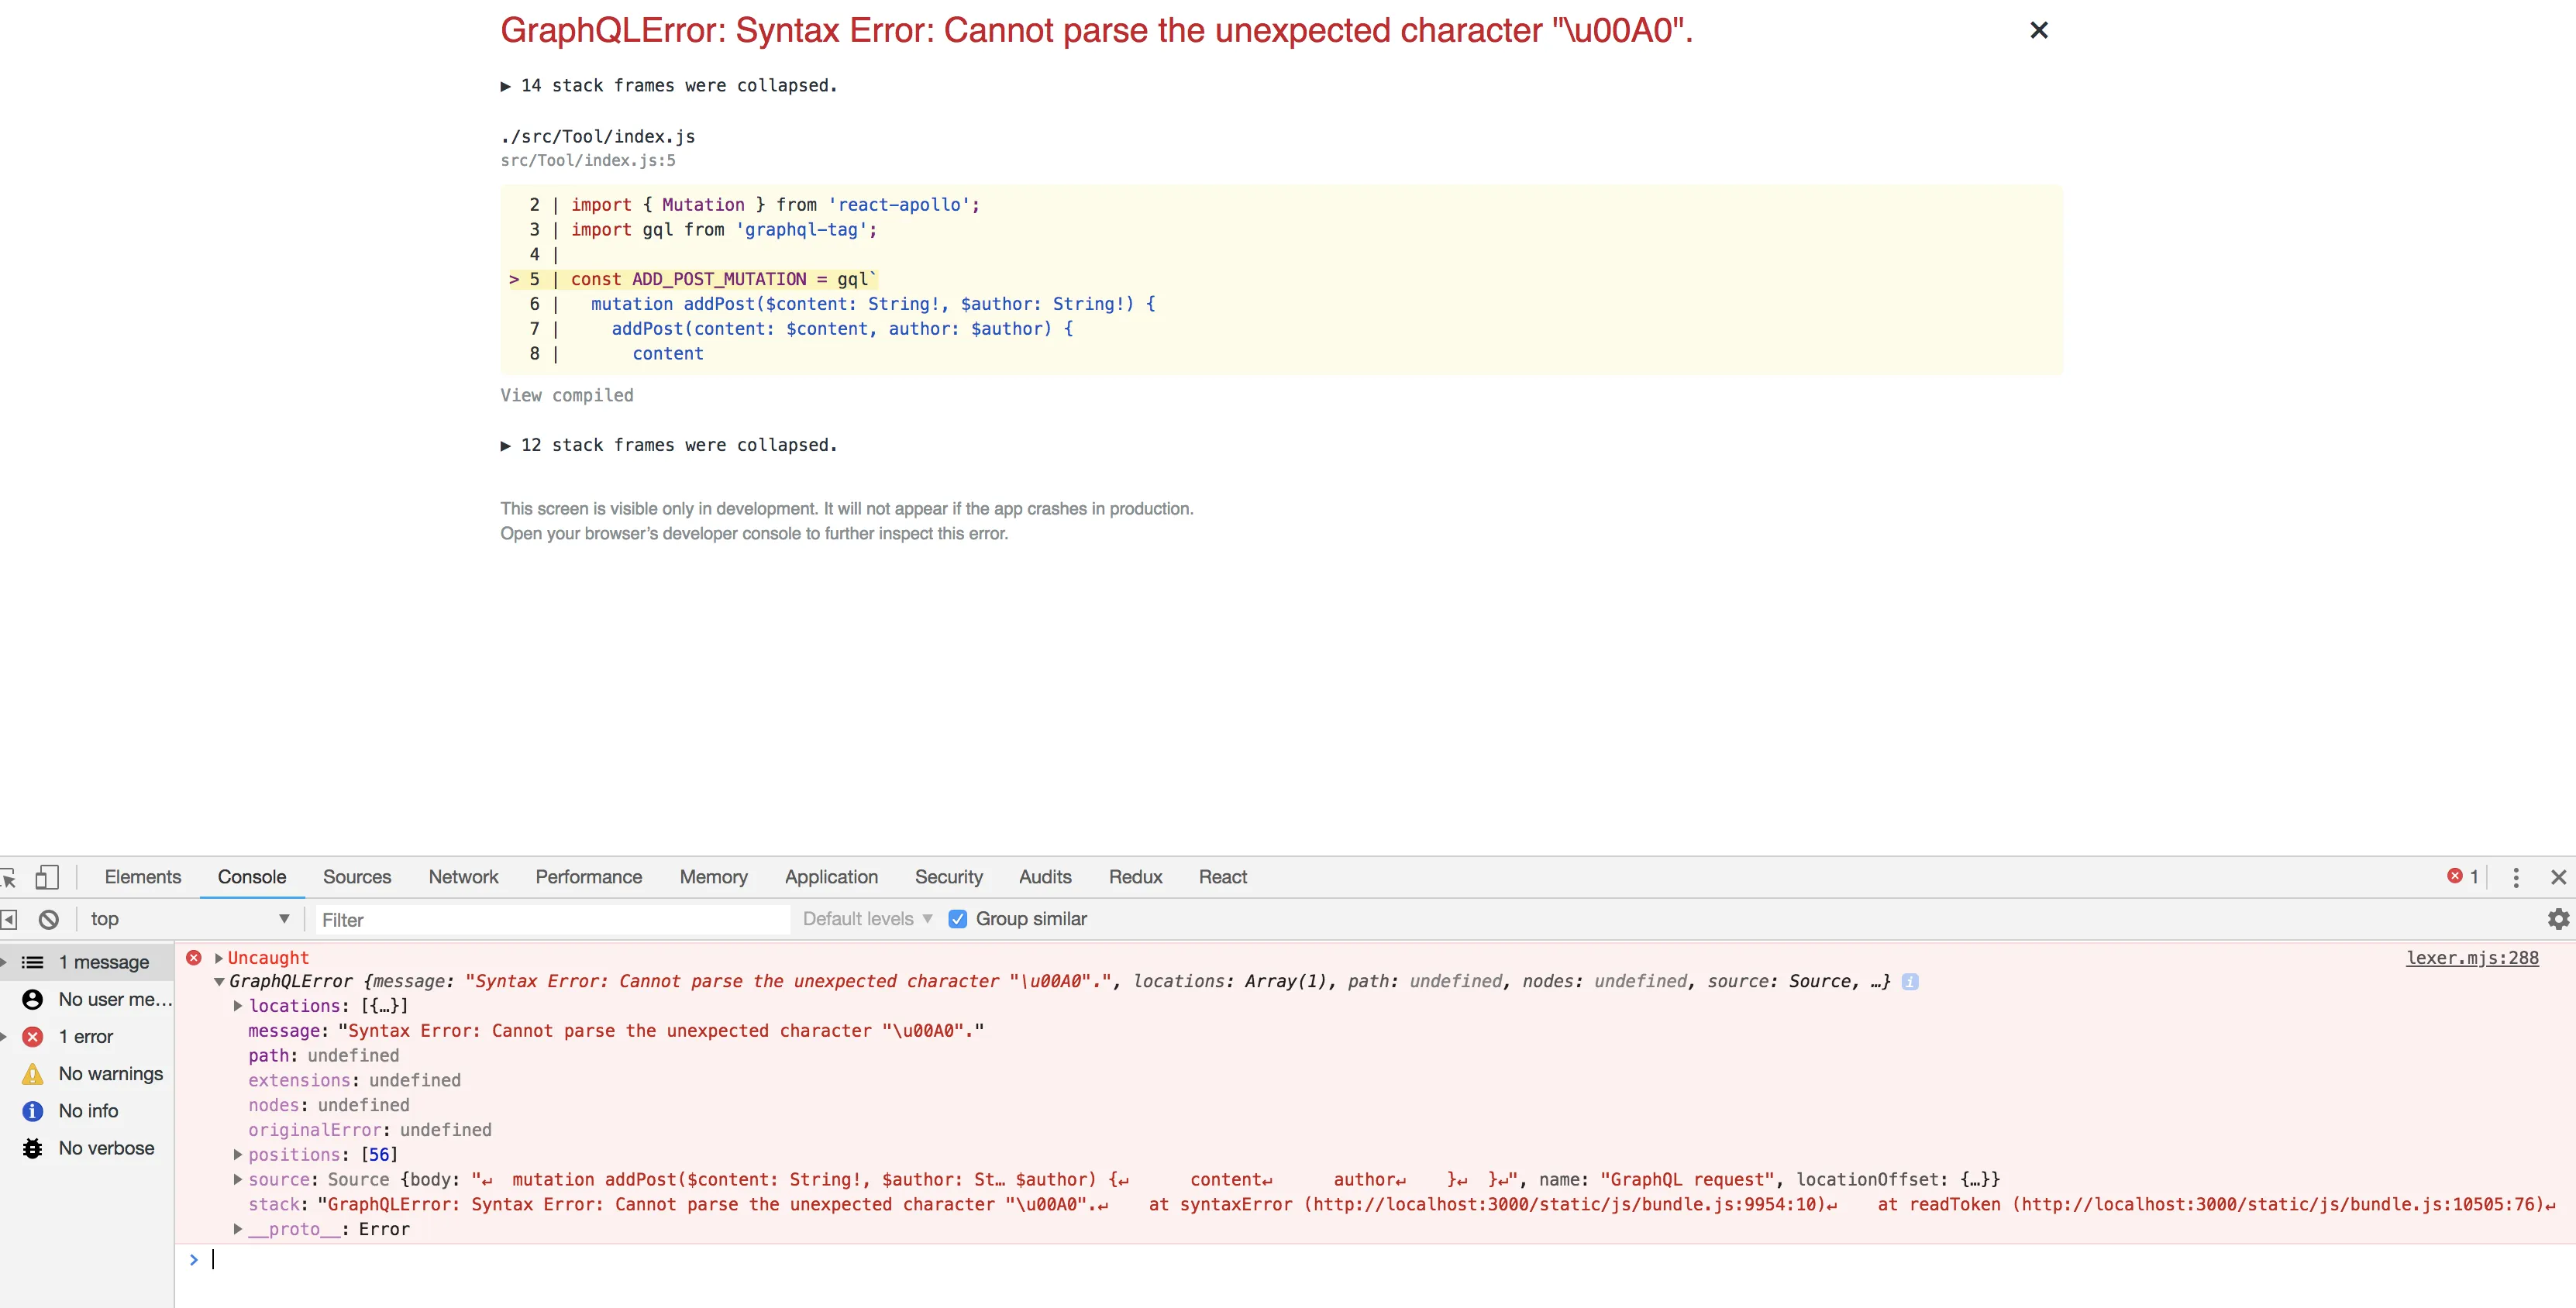This screenshot has width=2576, height=1308.
Task: Select No warnings sidebar filter
Action: (x=110, y=1074)
